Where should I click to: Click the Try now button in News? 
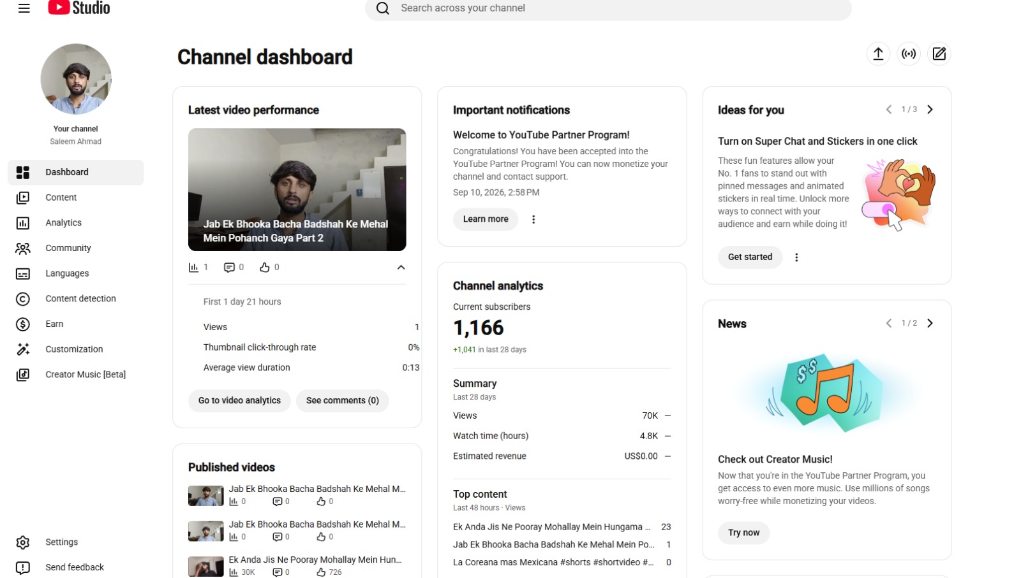point(743,533)
